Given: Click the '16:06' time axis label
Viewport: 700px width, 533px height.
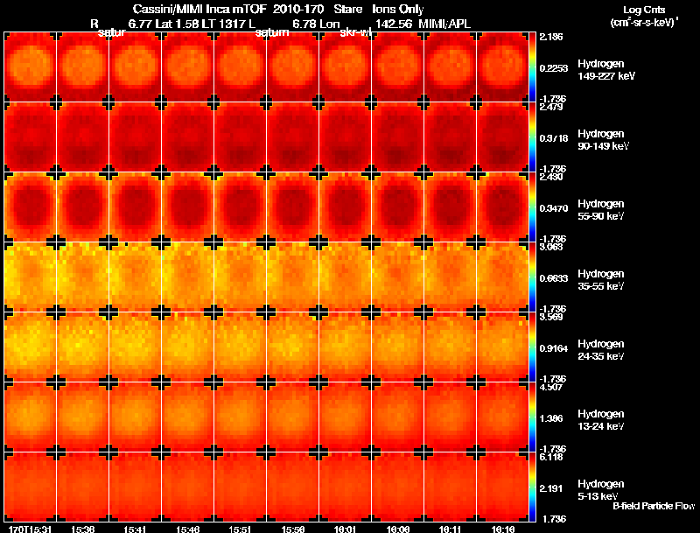Looking at the screenshot, I should pyautogui.click(x=398, y=529).
